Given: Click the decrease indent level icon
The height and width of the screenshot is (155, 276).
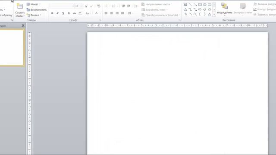Looking at the screenshot, I should tap(123, 6).
